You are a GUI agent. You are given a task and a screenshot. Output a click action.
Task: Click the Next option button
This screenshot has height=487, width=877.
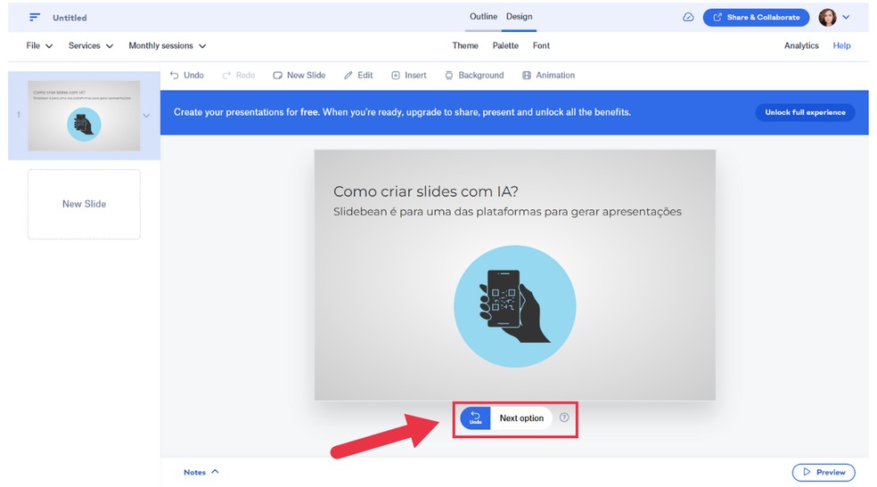(x=521, y=418)
